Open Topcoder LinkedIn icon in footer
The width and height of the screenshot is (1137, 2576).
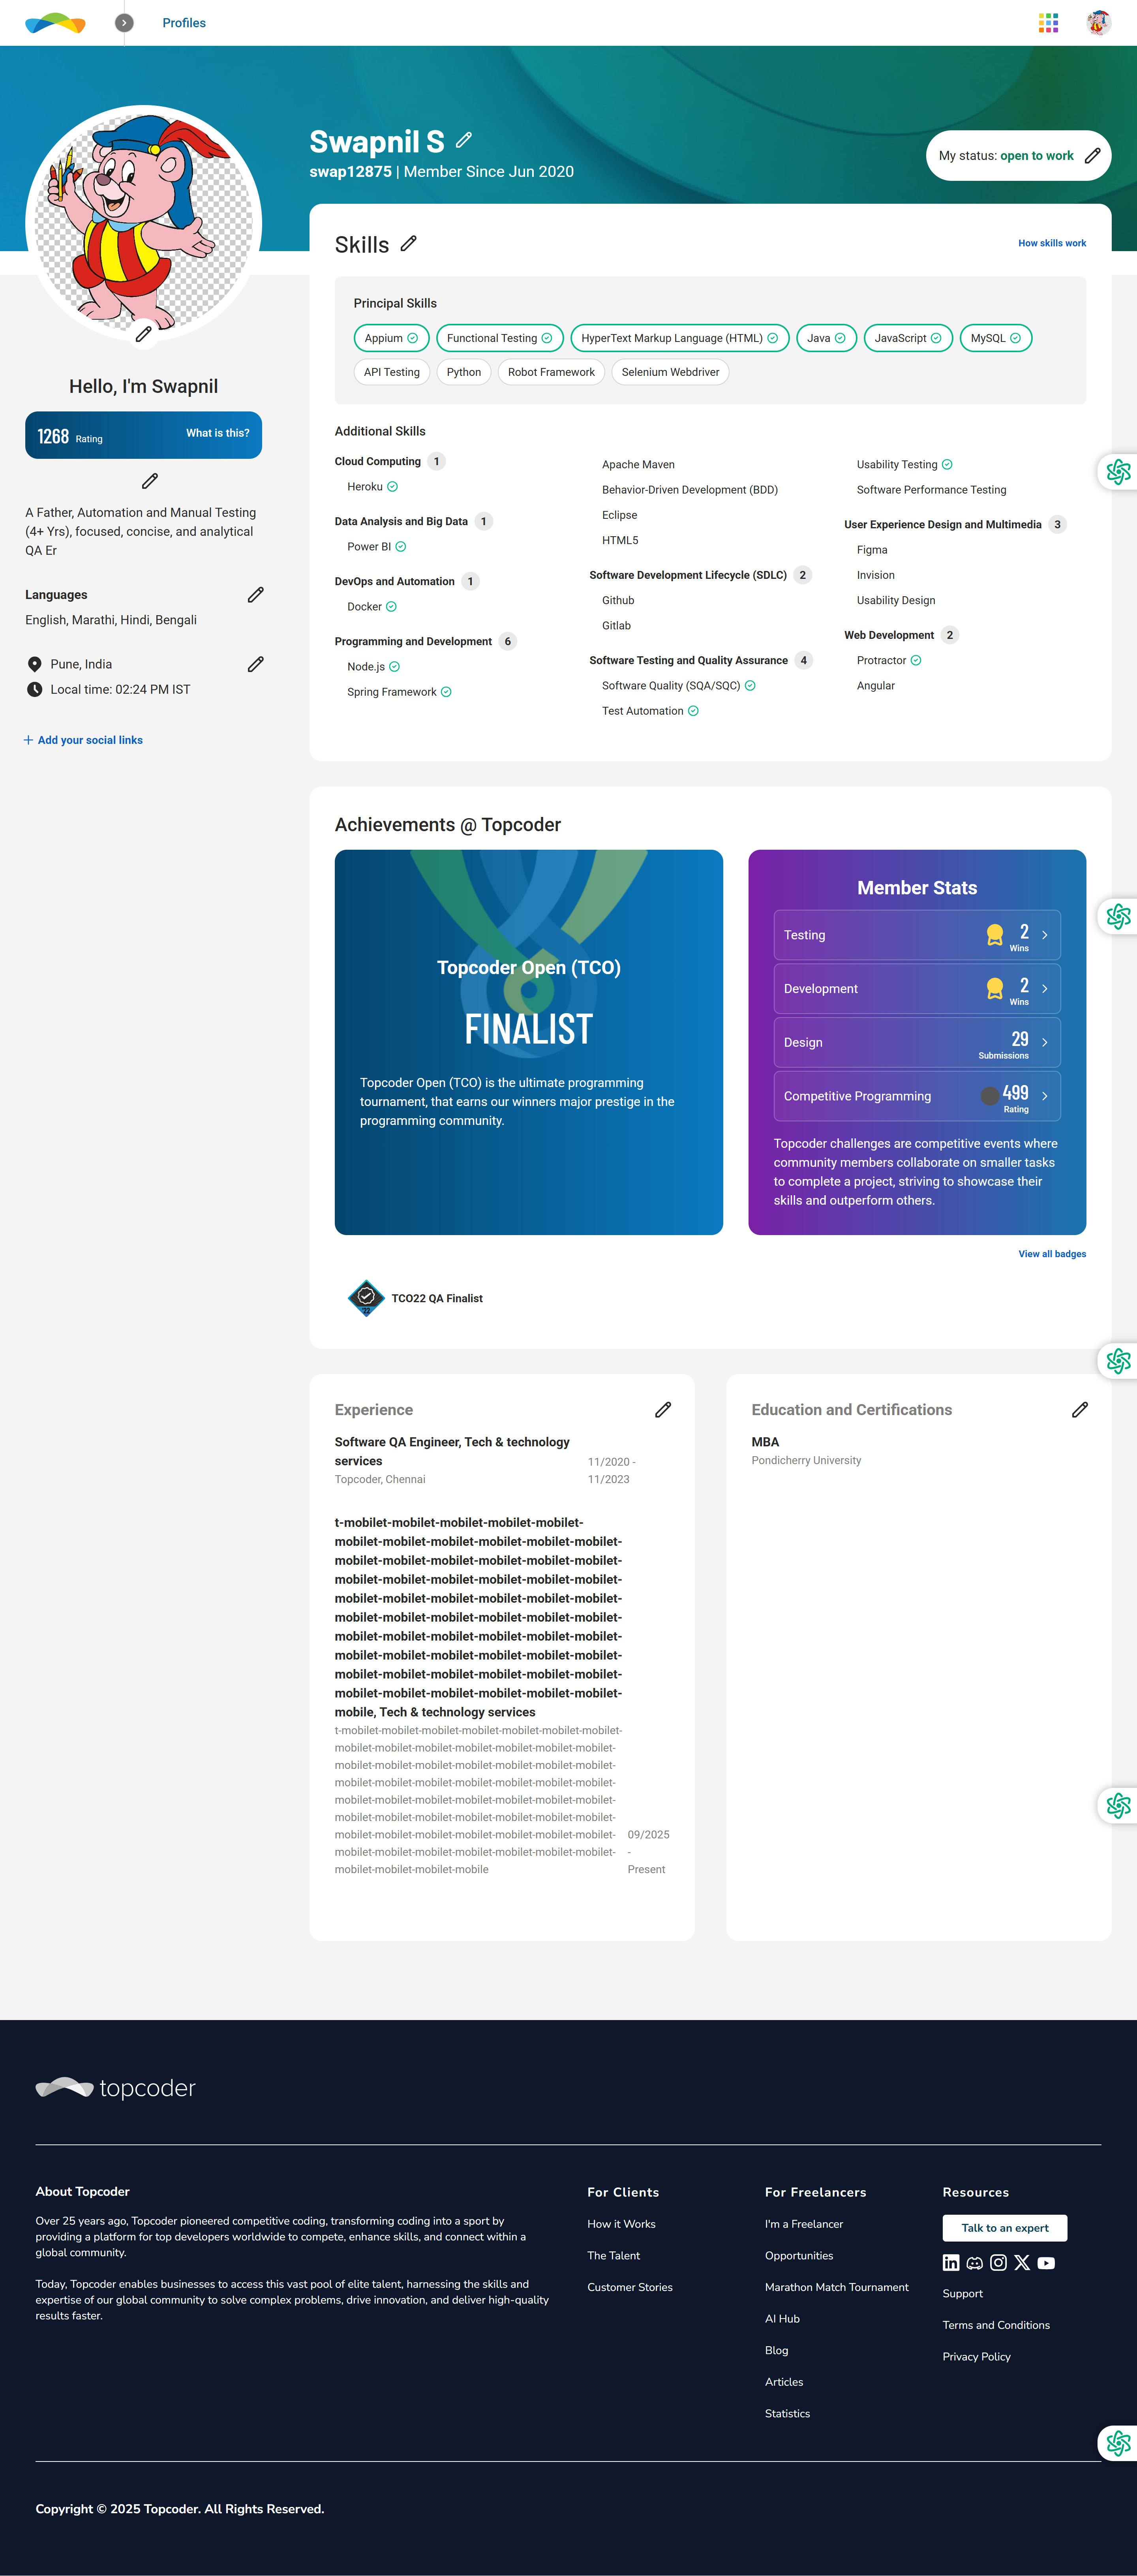[x=951, y=2262]
